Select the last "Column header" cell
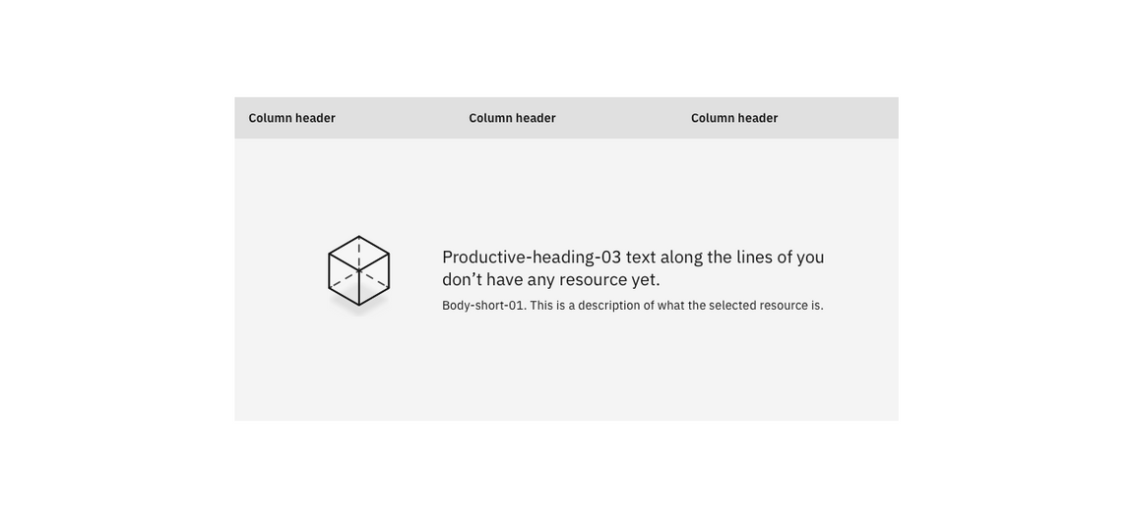1134x518 pixels. [x=734, y=118]
